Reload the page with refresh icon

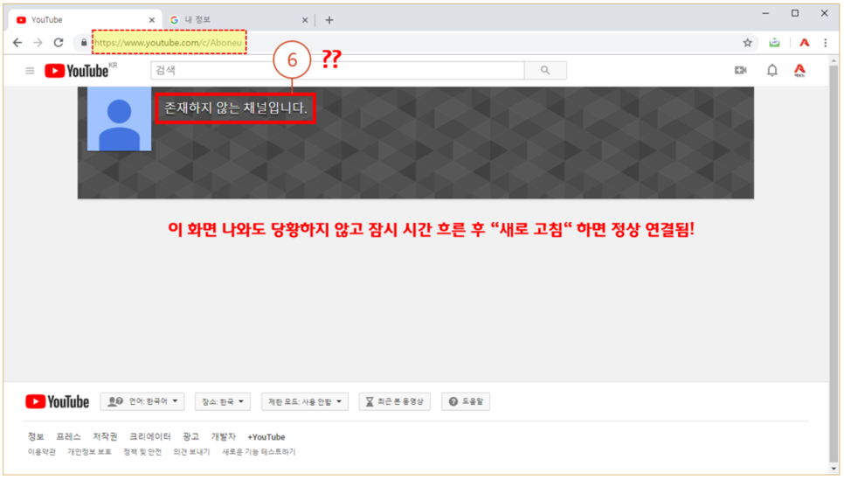tap(59, 43)
